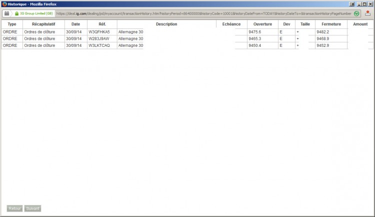Click the window restore icon left of minimize
This screenshot has height=217, width=375.
352,4
